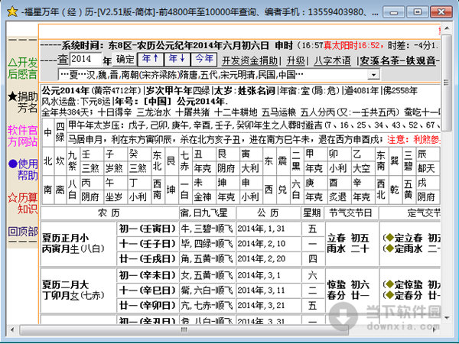Jump to current year with 今年 button
The height and width of the screenshot is (344, 459).
click(203, 59)
